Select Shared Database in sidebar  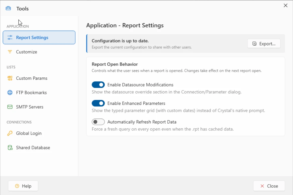(x=39, y=148)
